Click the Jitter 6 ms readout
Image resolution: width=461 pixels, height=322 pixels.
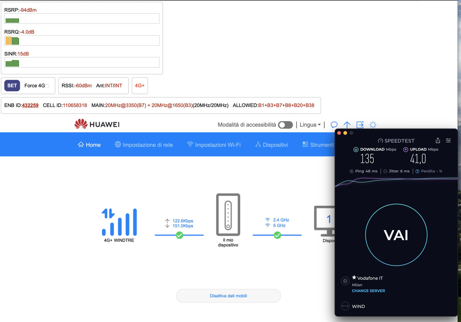pos(396,171)
